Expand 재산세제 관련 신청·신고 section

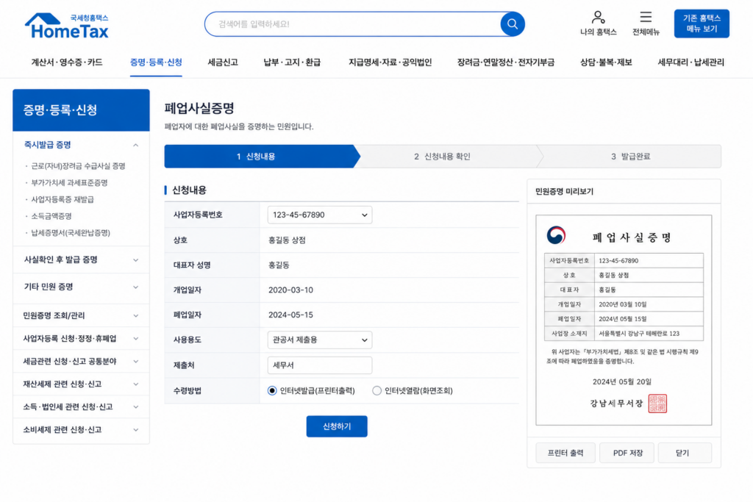coord(81,384)
